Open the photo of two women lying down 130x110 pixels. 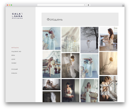tap(51, 85)
